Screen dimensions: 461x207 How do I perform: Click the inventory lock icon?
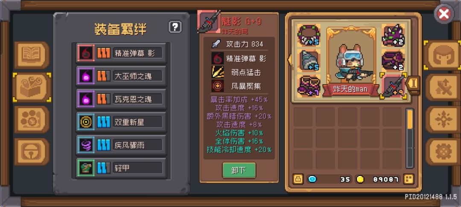298,178
